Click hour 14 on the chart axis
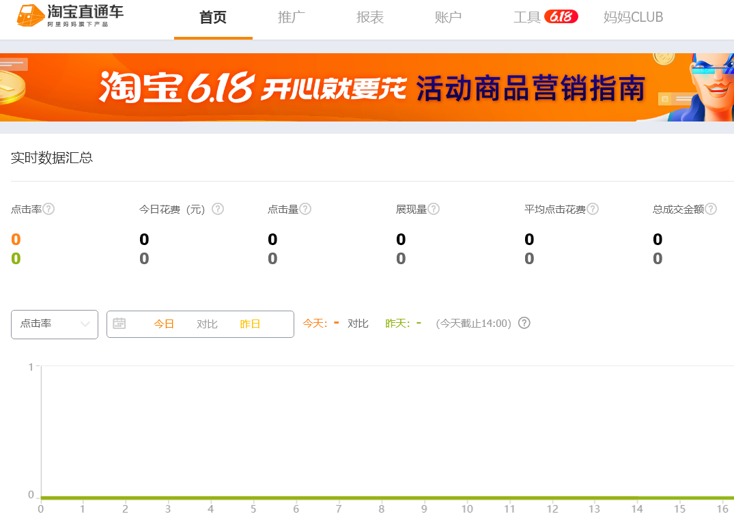The height and width of the screenshot is (514, 734). coord(637,509)
